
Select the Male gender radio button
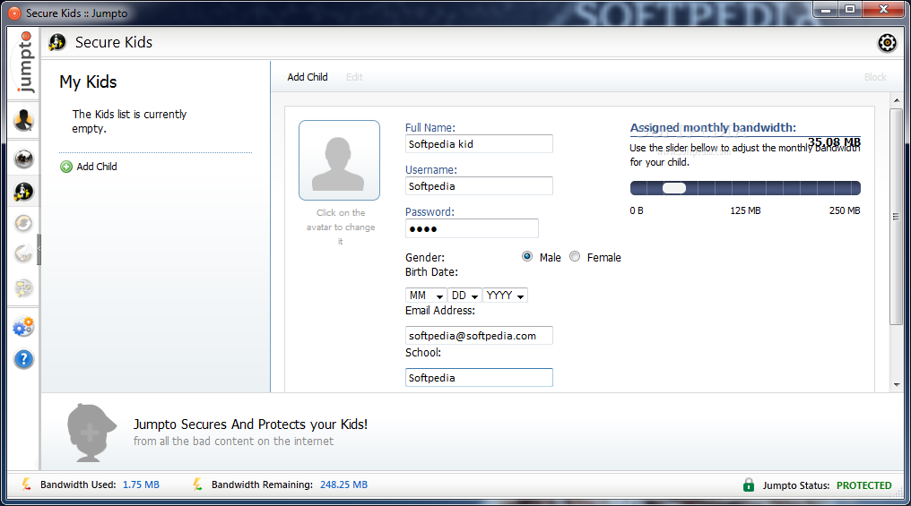[x=527, y=256]
